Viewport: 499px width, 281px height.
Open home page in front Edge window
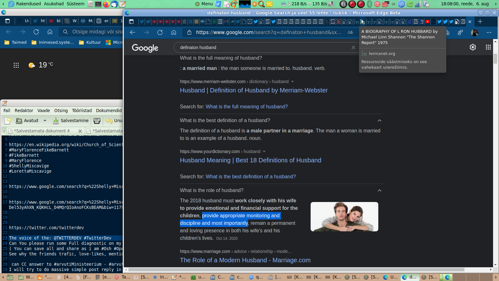(x=174, y=32)
